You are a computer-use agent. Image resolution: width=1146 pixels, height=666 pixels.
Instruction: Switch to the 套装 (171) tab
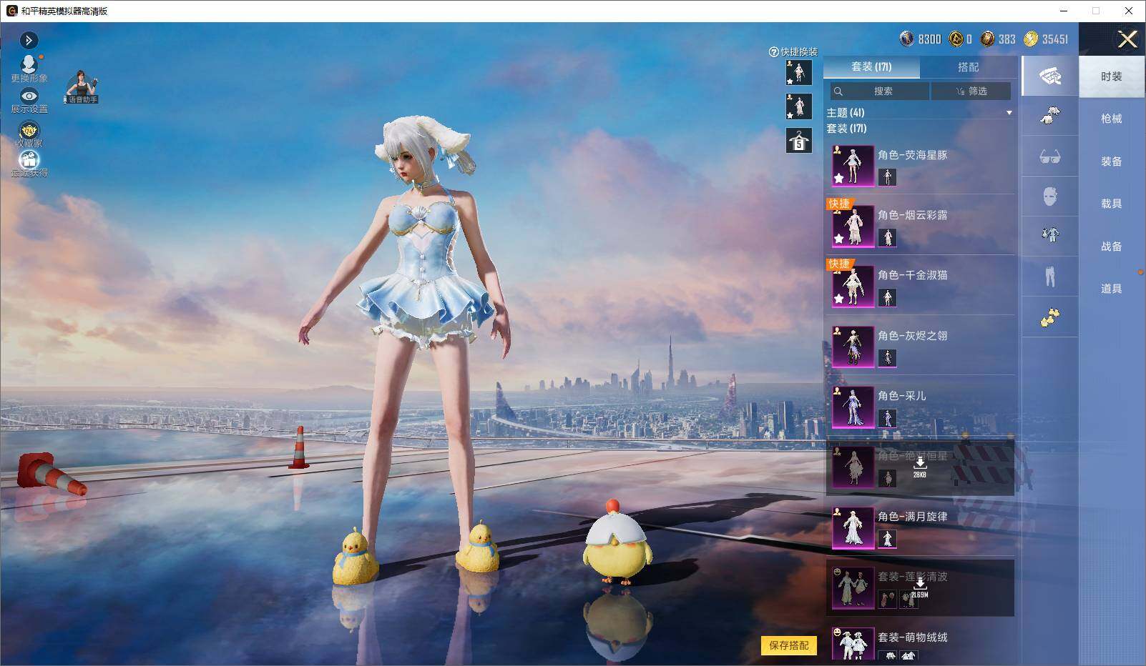(x=871, y=67)
